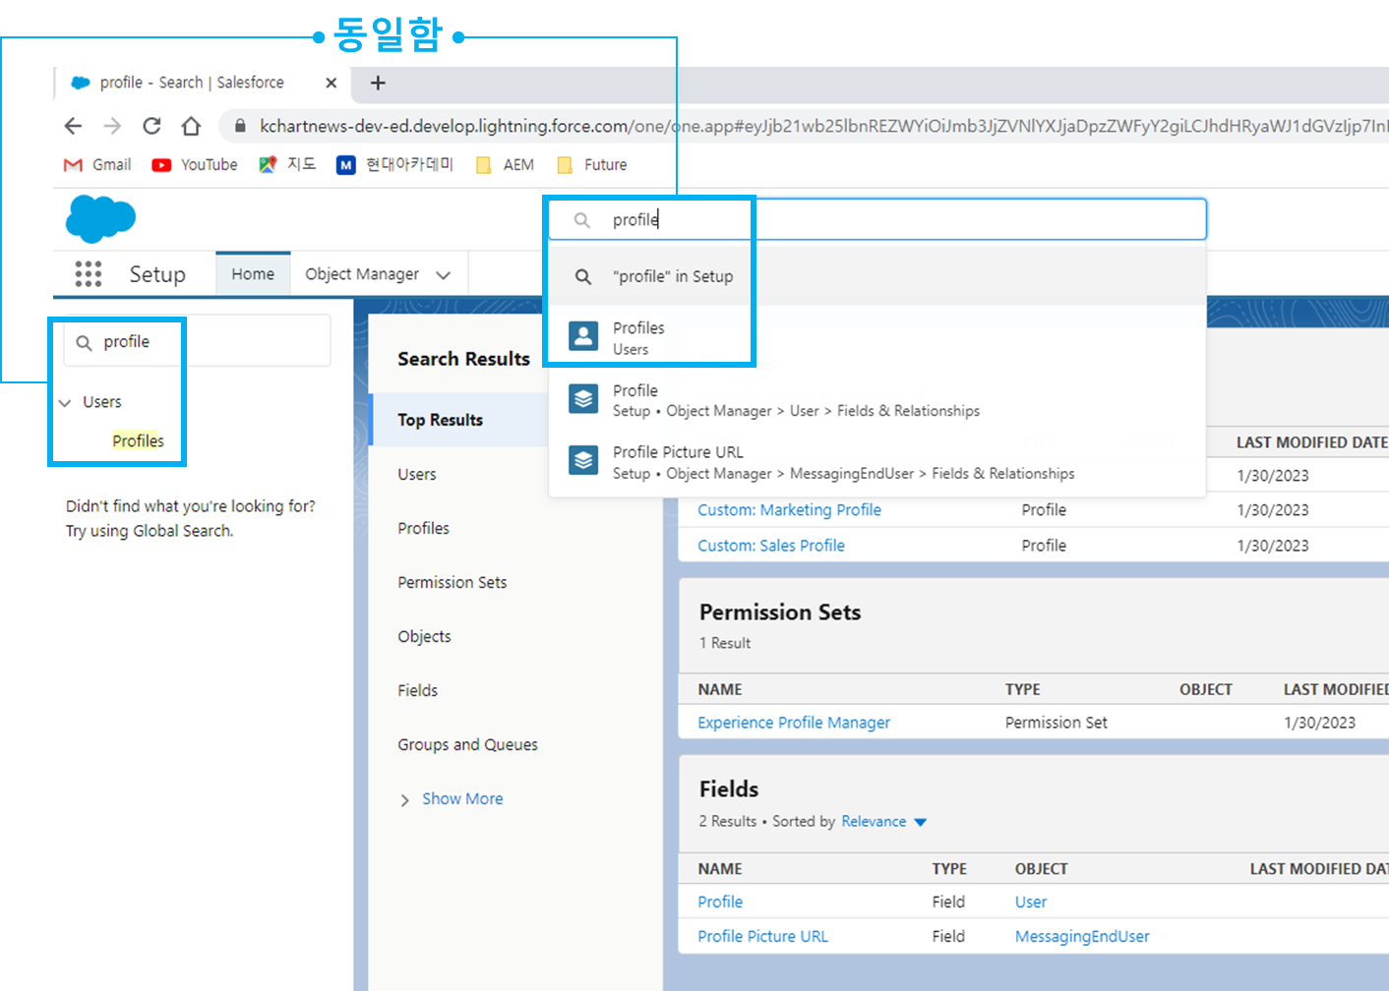Screen dimensions: 1389x991
Task: Click the Profiles Users person icon
Action: pos(584,336)
